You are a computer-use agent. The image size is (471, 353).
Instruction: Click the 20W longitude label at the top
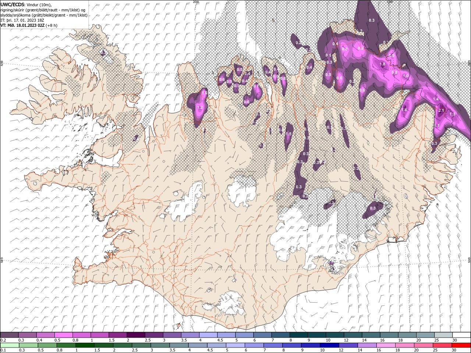tap(196, 2)
